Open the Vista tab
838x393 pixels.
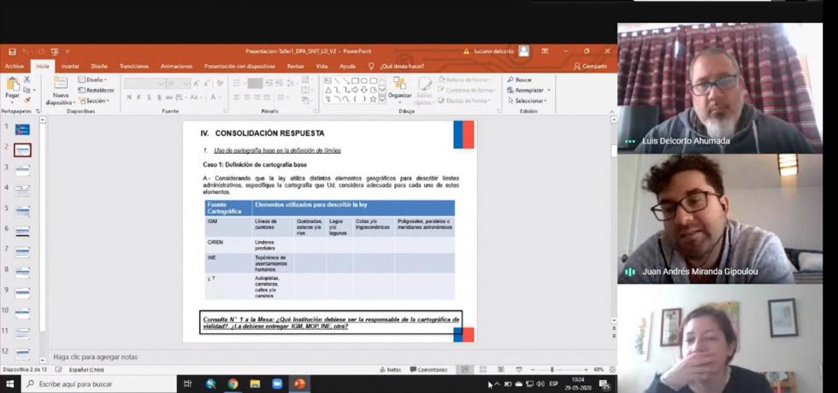(322, 67)
